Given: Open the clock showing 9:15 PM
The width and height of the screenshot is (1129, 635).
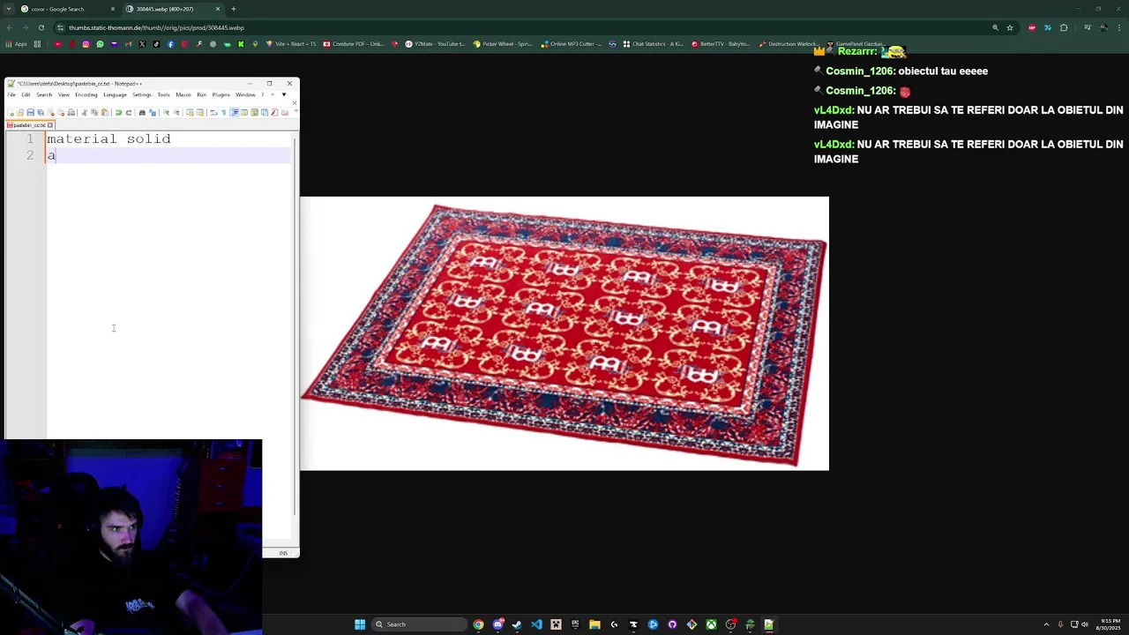Looking at the screenshot, I should pyautogui.click(x=1109, y=624).
